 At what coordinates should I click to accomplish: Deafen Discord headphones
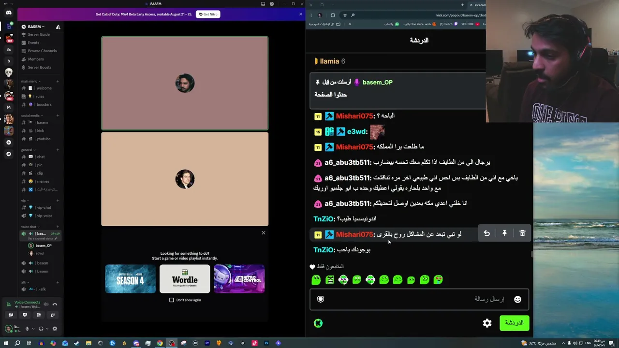41,329
